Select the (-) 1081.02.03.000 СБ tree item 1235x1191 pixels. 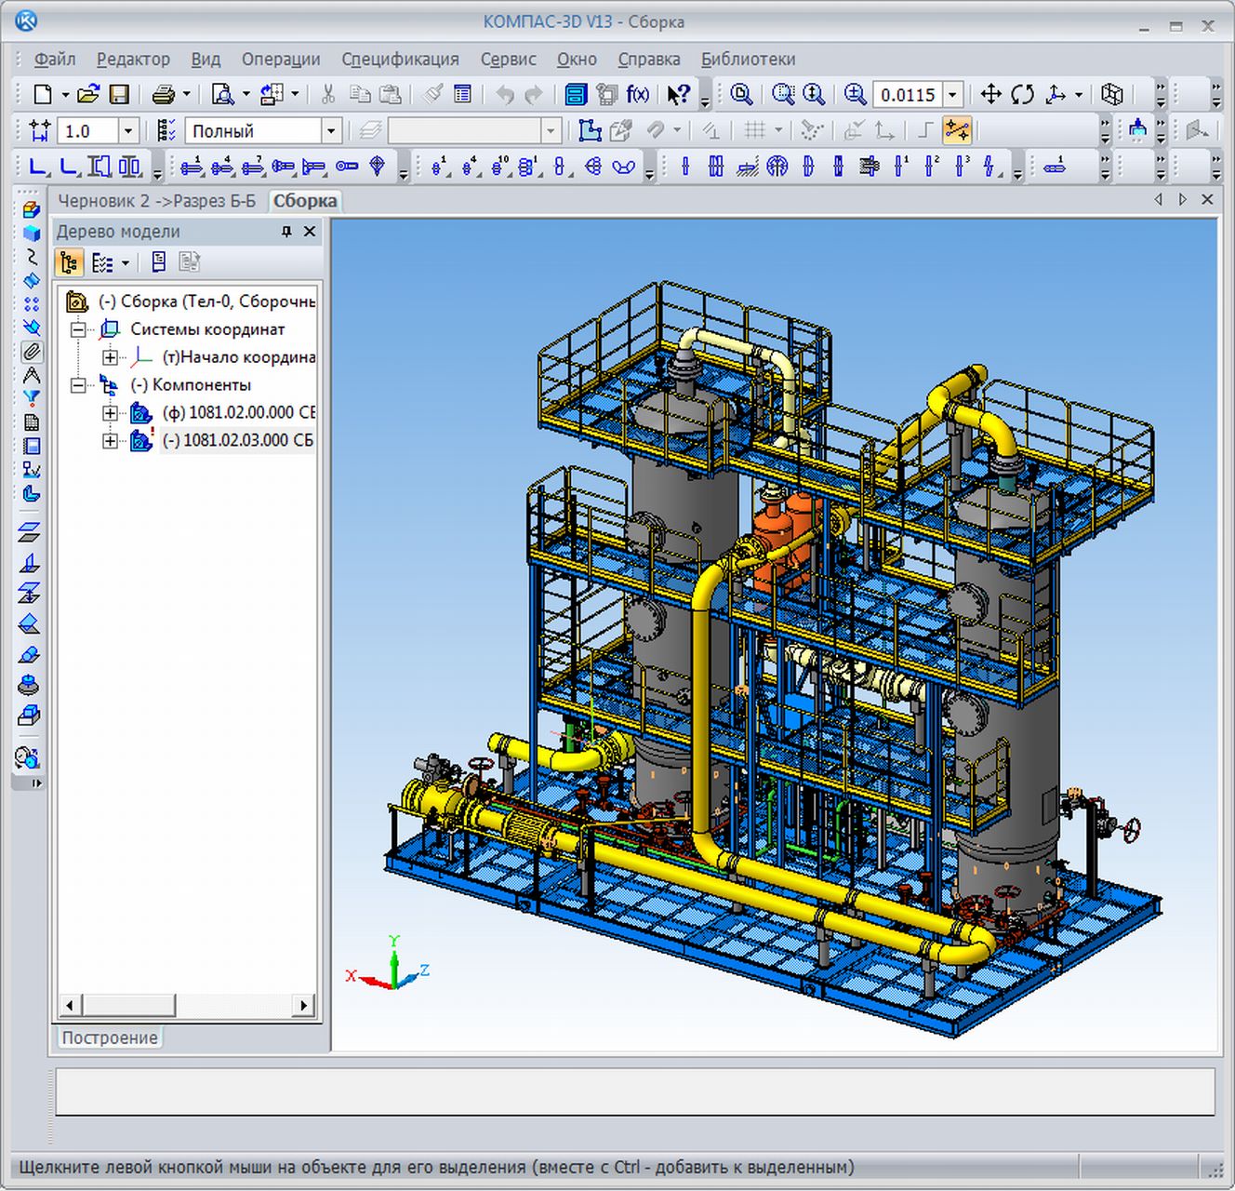point(238,440)
